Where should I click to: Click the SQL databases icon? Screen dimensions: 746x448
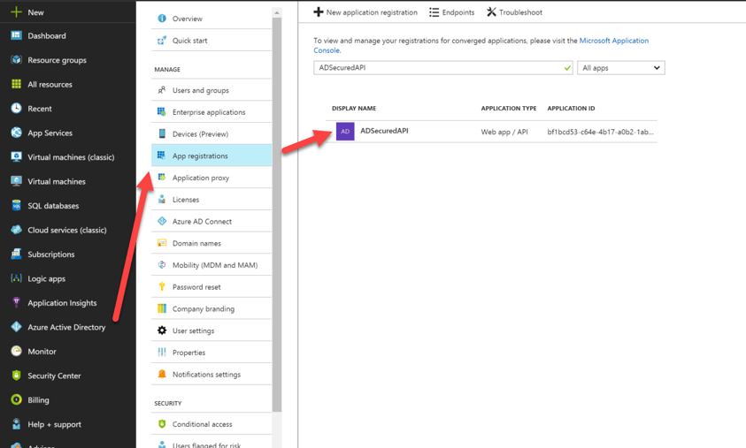click(16, 205)
